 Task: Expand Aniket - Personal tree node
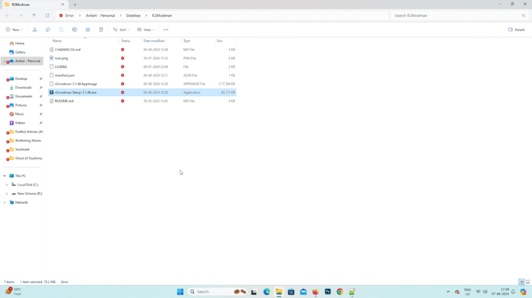click(x=4, y=61)
